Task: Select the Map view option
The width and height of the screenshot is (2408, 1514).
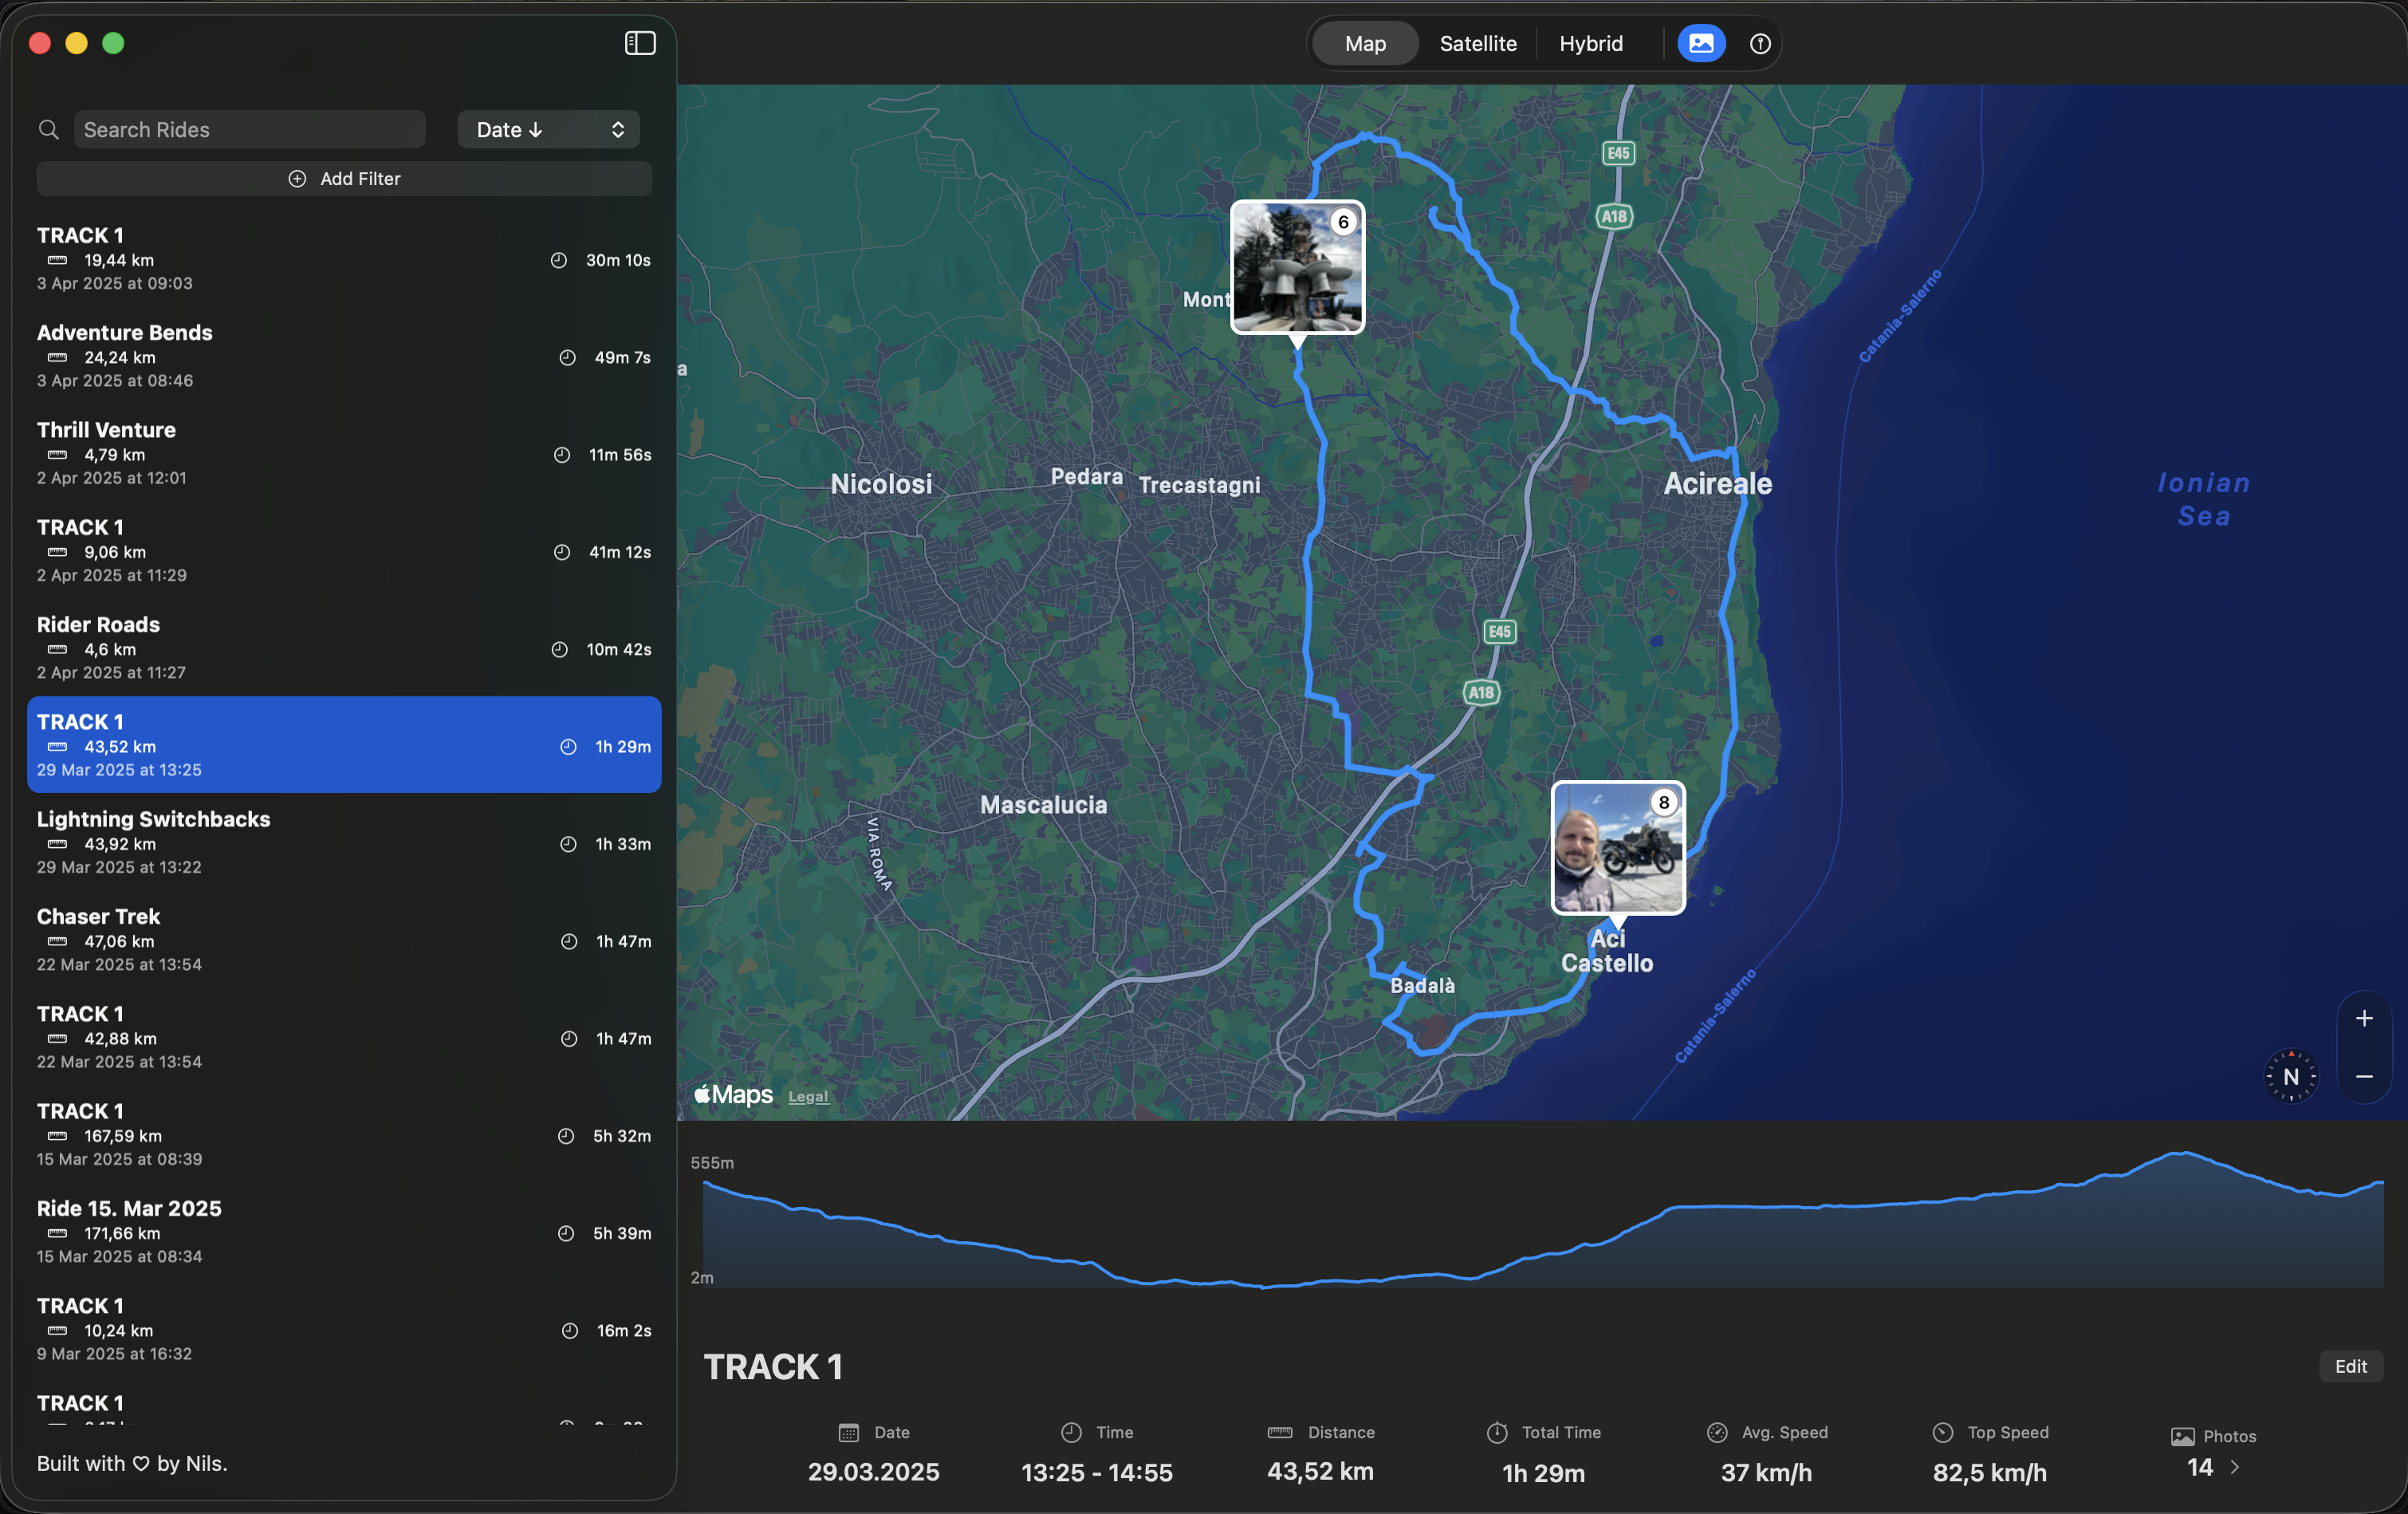Action: pos(1364,43)
